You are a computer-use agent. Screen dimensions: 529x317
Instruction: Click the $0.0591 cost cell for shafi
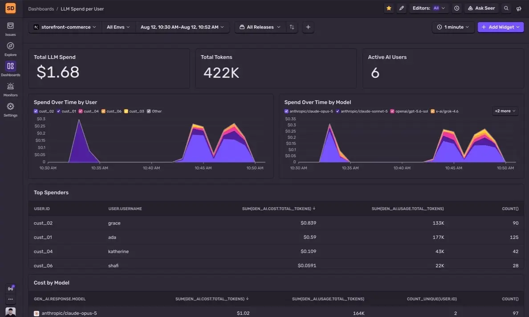(x=307, y=266)
